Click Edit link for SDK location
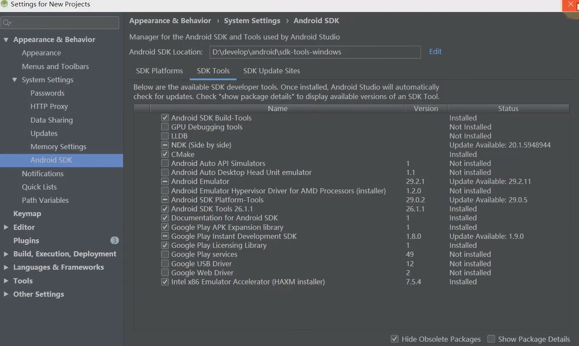This screenshot has width=579, height=346. pyautogui.click(x=435, y=51)
